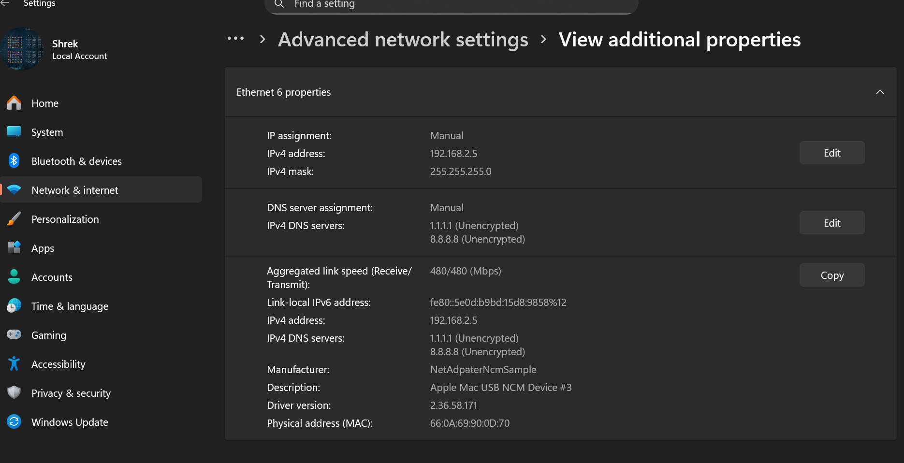
Task: Open Advanced network settings breadcrumb
Action: (x=403, y=40)
